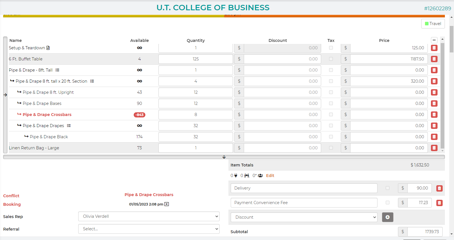Image resolution: width=454 pixels, height=240 pixels.
Task: Click the attendees group icon
Action: tap(260, 176)
